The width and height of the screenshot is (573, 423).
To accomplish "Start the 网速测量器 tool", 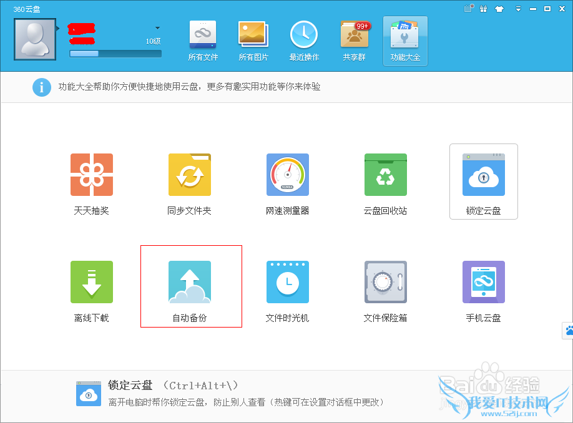I will (288, 184).
